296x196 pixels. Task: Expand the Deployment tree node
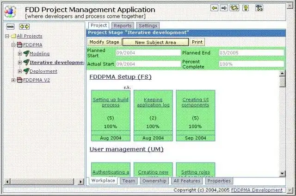(x=20, y=71)
